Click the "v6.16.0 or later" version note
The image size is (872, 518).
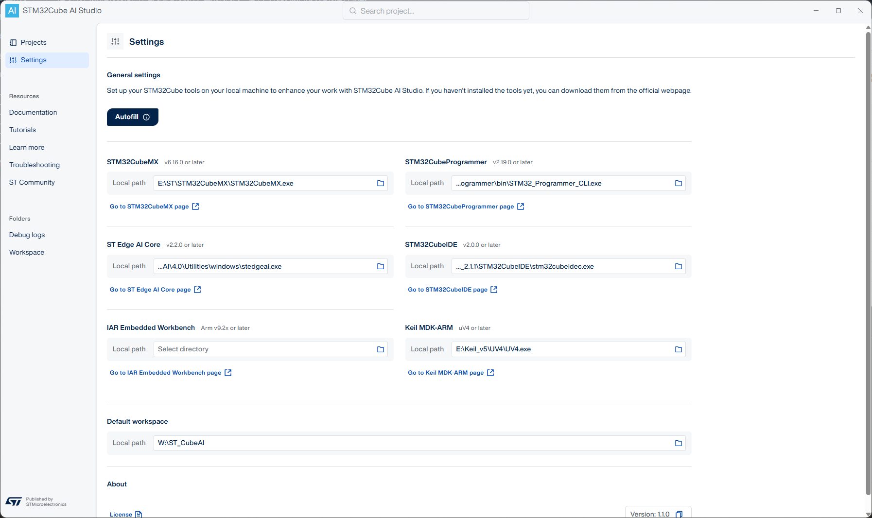coord(184,163)
